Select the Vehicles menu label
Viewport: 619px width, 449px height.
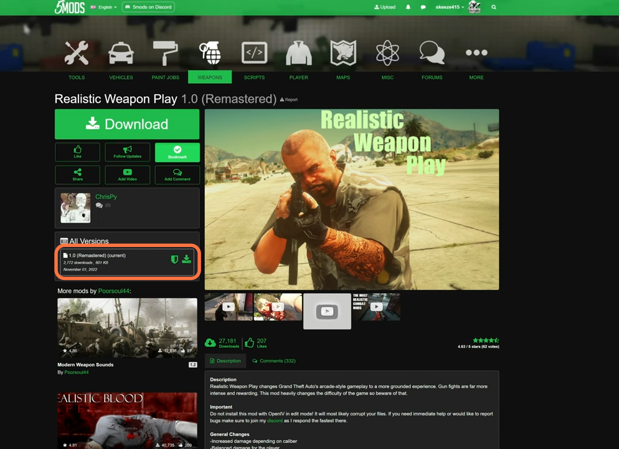(121, 77)
